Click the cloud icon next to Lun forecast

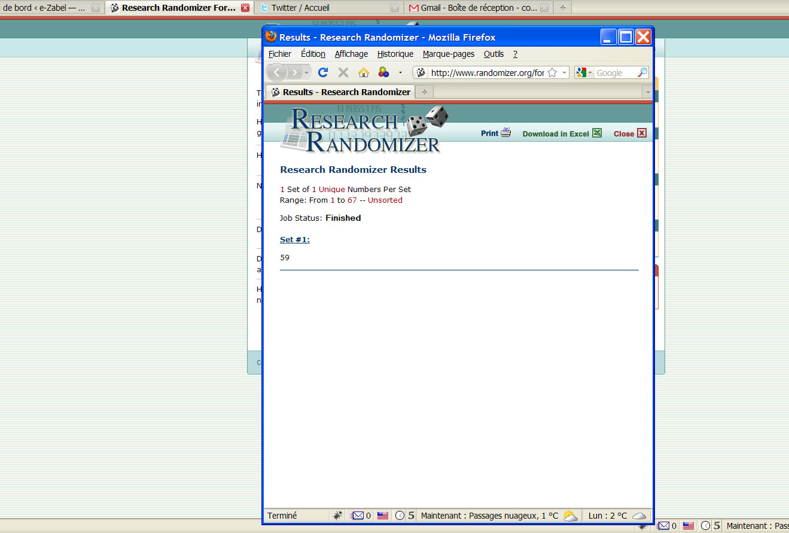coord(639,516)
